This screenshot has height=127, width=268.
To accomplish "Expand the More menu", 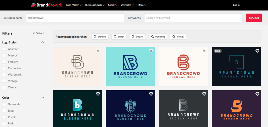I will click(x=142, y=5).
